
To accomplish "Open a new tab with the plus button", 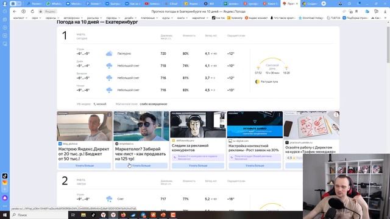I will tap(324, 4).
